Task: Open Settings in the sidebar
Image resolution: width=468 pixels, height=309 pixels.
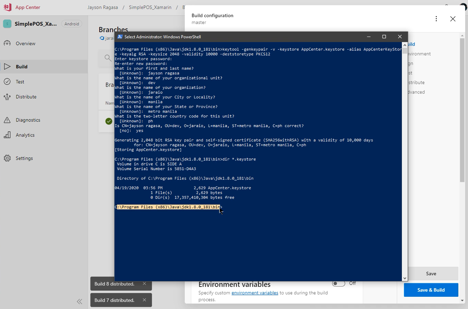Action: (x=24, y=158)
